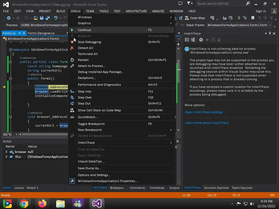Select Stop Debugging from Debug menu
Image resolution: width=279 pixels, height=209 pixels.
pos(121,42)
